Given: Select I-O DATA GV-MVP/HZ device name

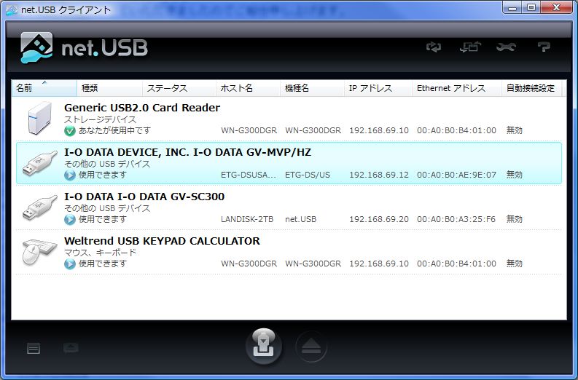Looking at the screenshot, I should click(187, 152).
